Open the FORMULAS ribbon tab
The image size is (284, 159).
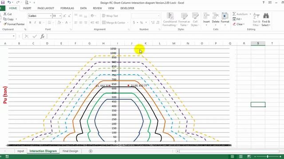(x=67, y=8)
